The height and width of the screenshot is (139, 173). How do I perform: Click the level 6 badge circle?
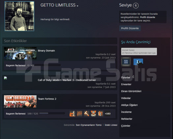click(136, 6)
